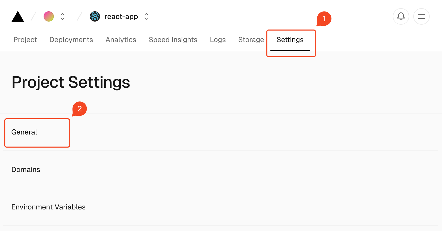Expand the team switcher chevron

pos(62,16)
